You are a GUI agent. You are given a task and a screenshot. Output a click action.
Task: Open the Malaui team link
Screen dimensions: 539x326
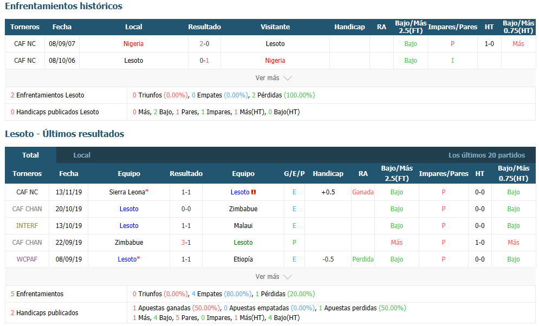point(243,226)
